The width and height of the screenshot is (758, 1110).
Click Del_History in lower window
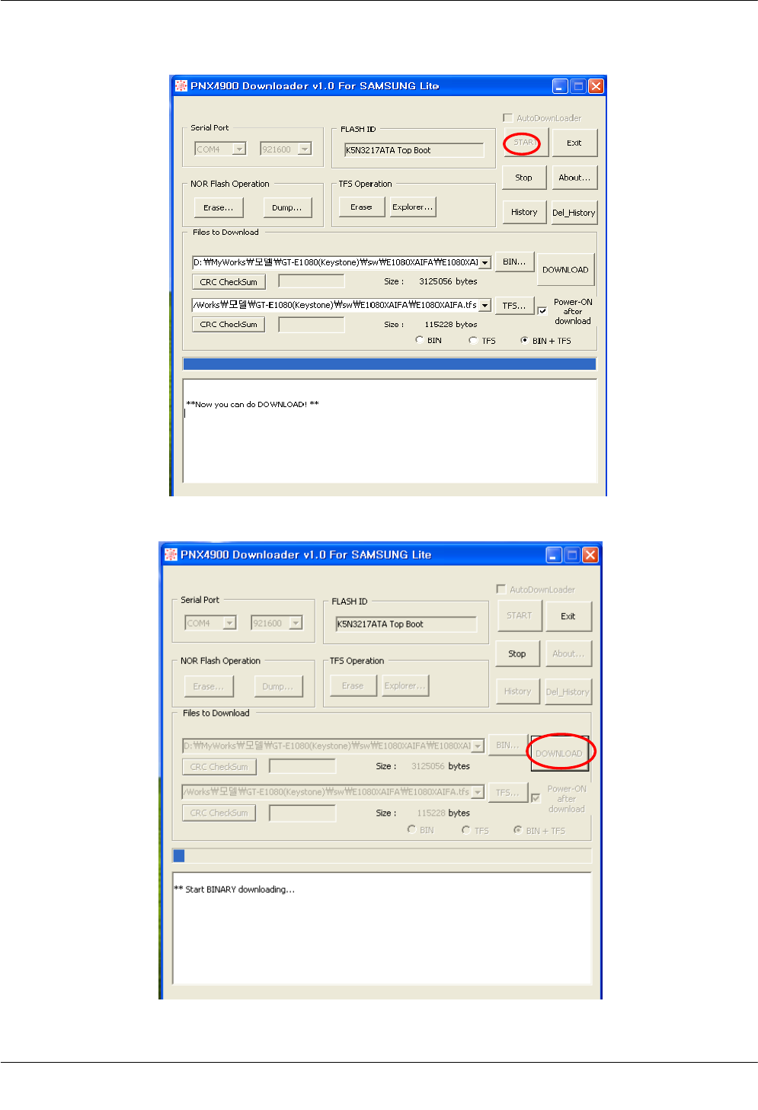(x=568, y=691)
